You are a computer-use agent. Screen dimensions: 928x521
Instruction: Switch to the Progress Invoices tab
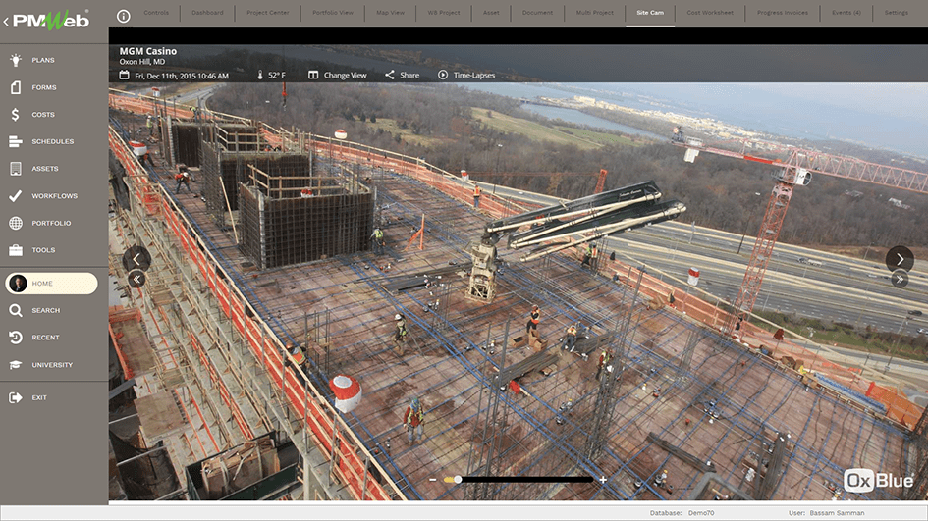coord(783,13)
